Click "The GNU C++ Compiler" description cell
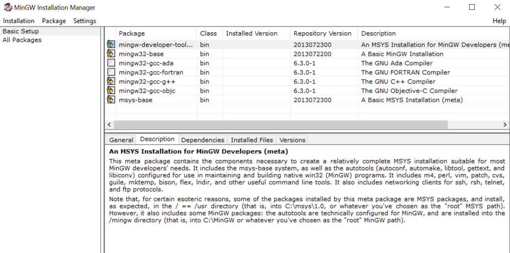This screenshot has width=510, height=253. [x=398, y=82]
